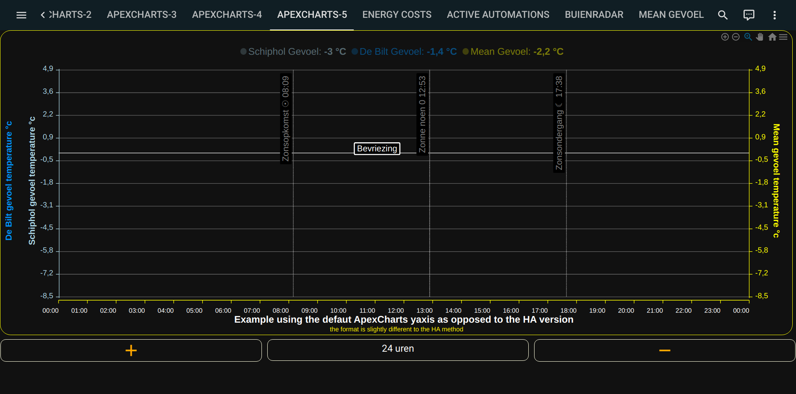Open the Assist chat bubble icon

pyautogui.click(x=749, y=15)
